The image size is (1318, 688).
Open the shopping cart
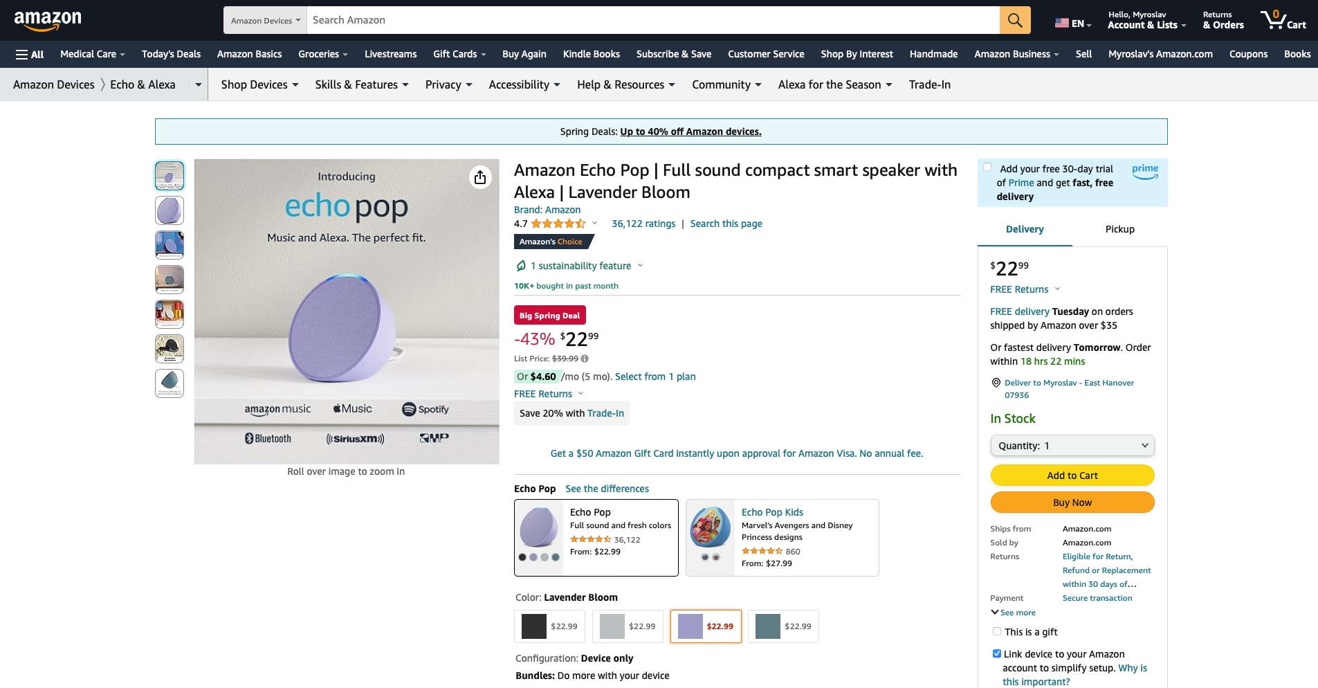click(x=1283, y=20)
